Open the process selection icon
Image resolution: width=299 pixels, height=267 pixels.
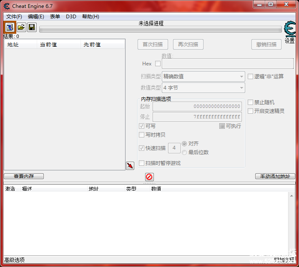[10, 27]
